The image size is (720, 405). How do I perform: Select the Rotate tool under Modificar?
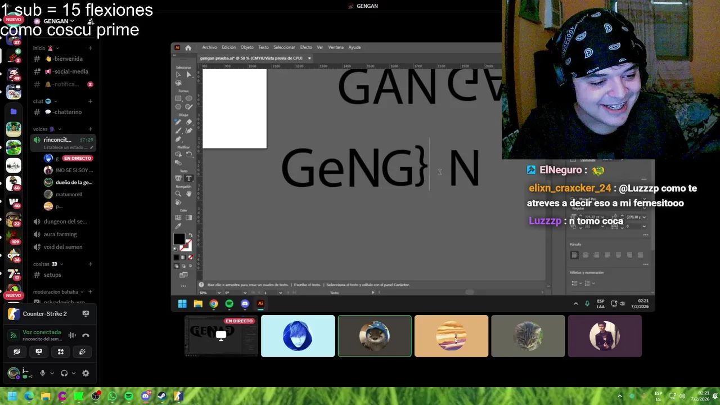coord(189,154)
